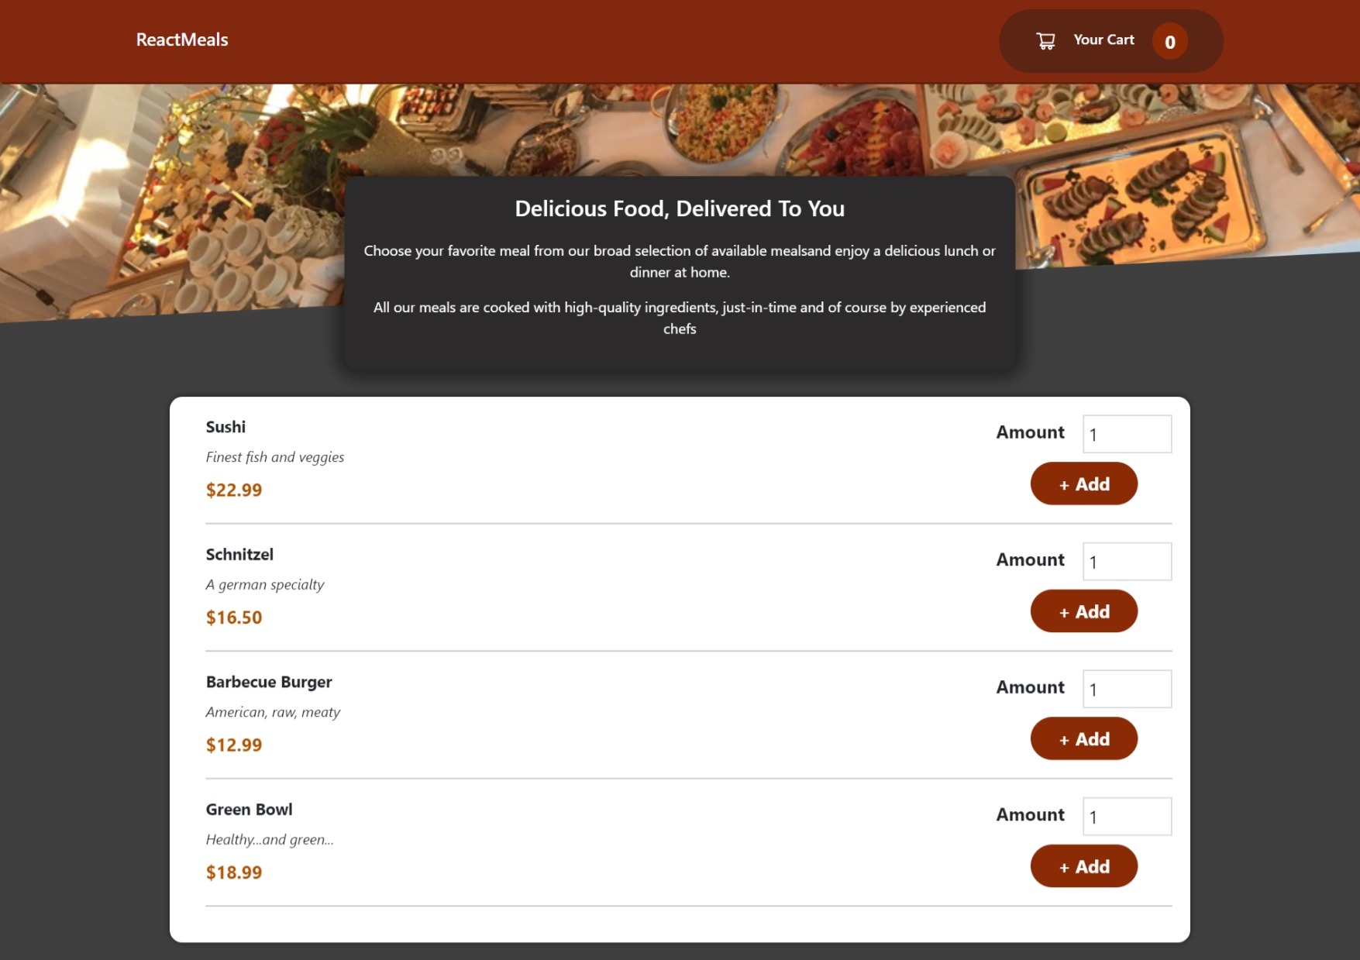Click the Schnitzel description 'A german specialty'
1360x960 pixels.
coord(264,584)
